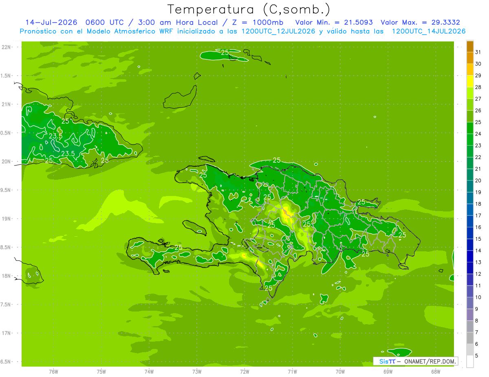489x377 pixels.
Task: Click the legend value '31'
Action: pos(478,52)
